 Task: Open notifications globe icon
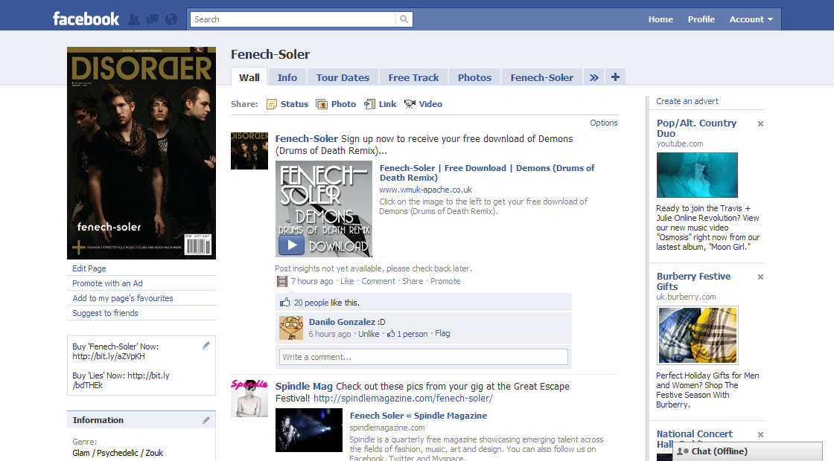point(171,19)
